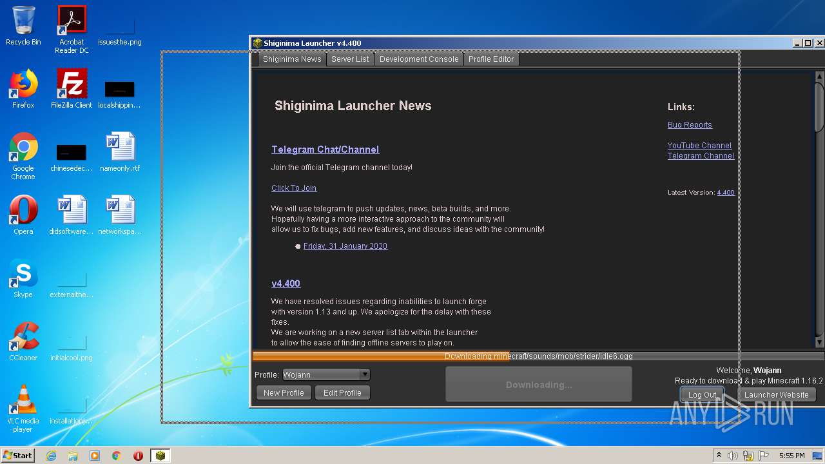The height and width of the screenshot is (464, 825).
Task: Open Bug Reports link
Action: pos(690,125)
